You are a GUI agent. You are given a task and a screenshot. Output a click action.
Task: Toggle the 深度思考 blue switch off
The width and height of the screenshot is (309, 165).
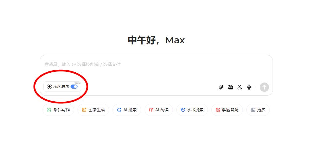(x=74, y=87)
